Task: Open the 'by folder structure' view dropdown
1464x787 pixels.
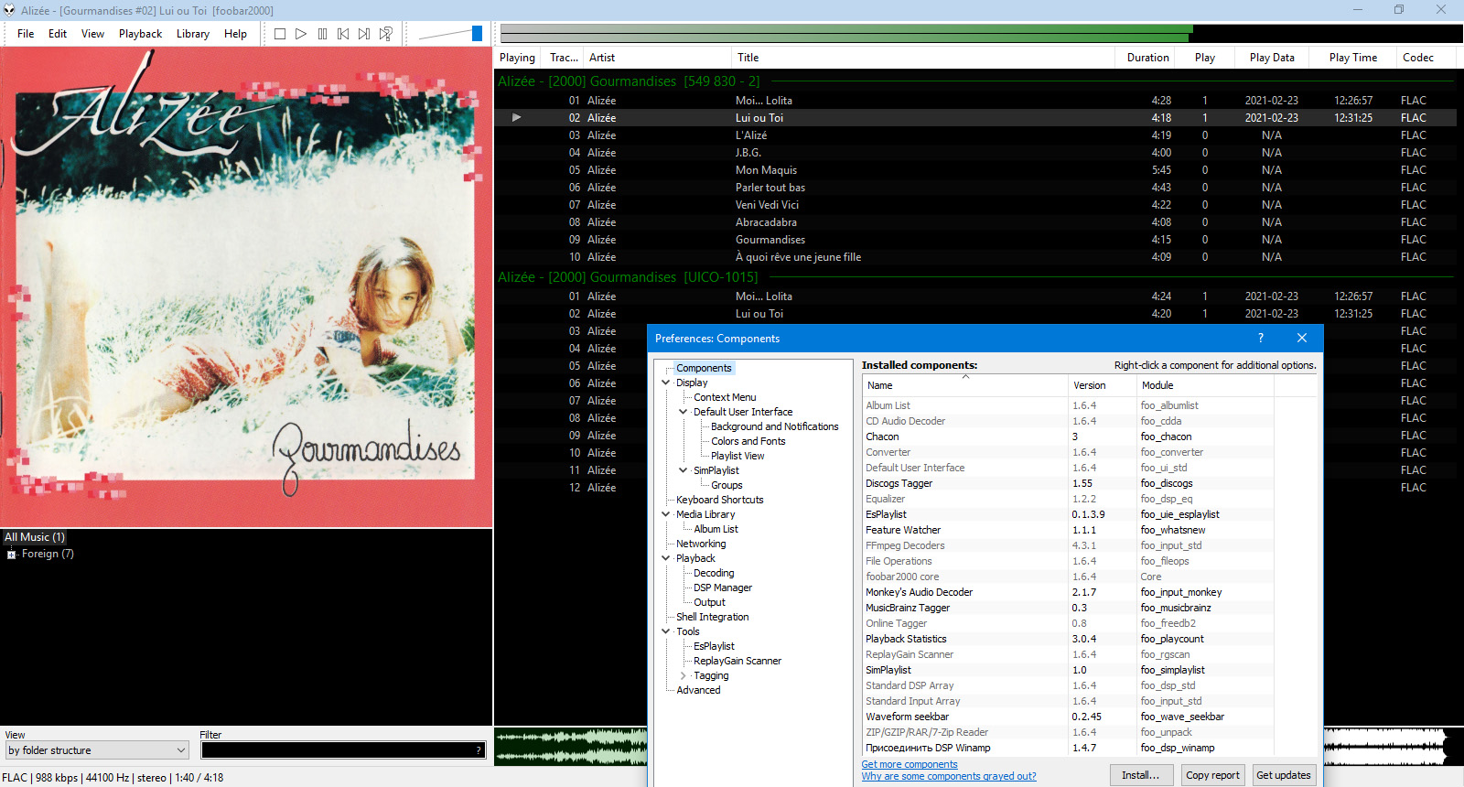Action: coord(96,750)
